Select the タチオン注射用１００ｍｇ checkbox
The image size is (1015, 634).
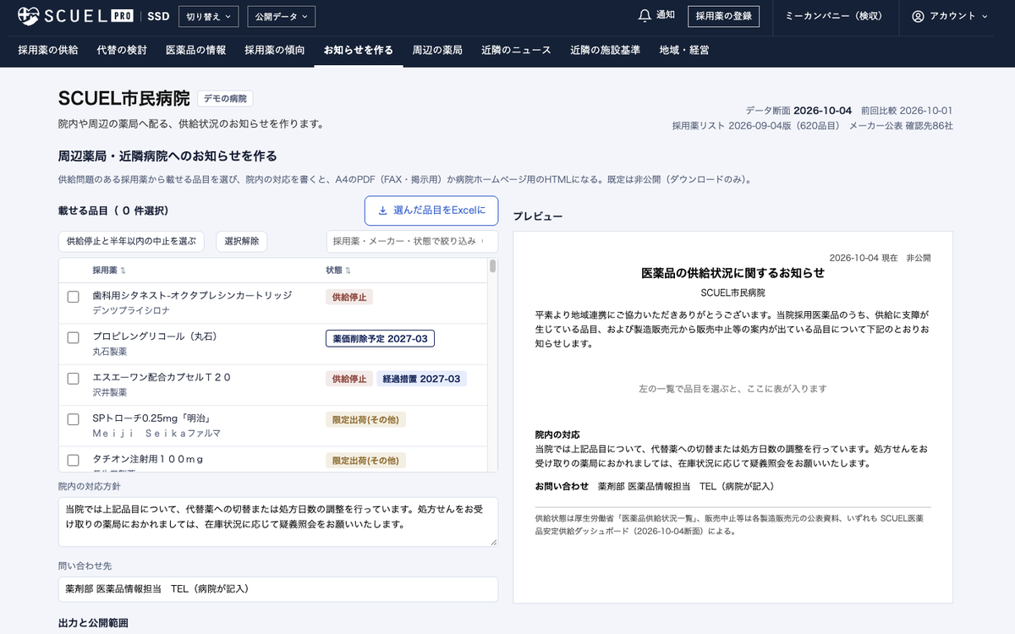pyautogui.click(x=74, y=460)
